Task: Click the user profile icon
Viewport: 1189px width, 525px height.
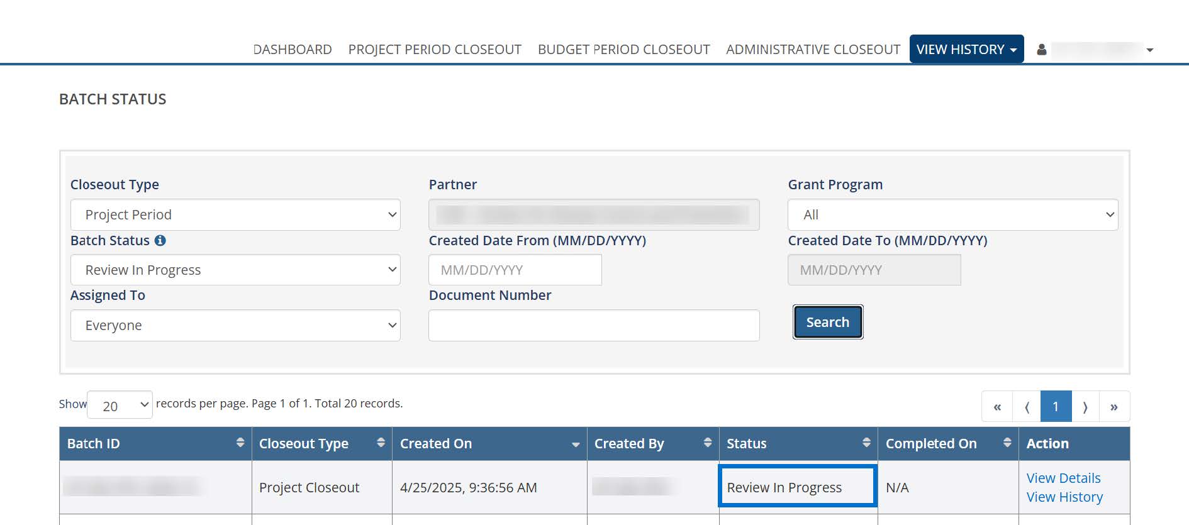Action: pyautogui.click(x=1042, y=50)
